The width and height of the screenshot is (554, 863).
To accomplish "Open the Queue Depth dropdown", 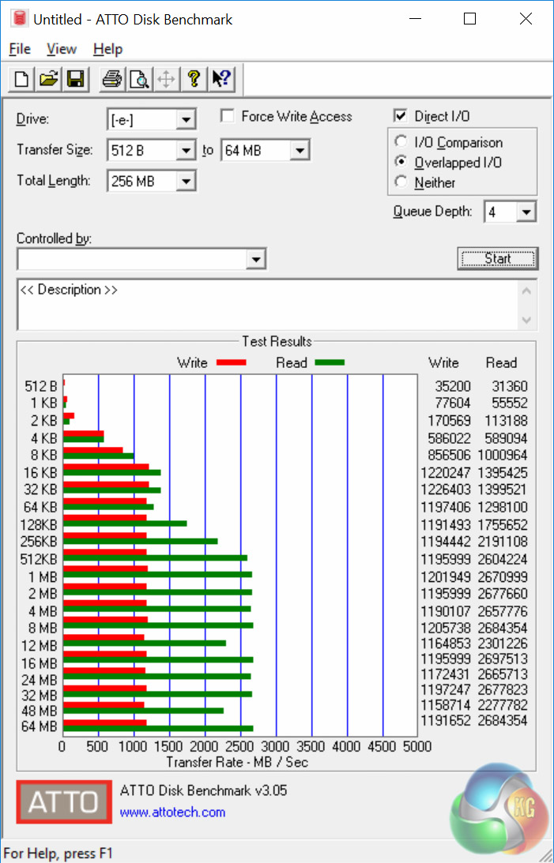I will 526,212.
